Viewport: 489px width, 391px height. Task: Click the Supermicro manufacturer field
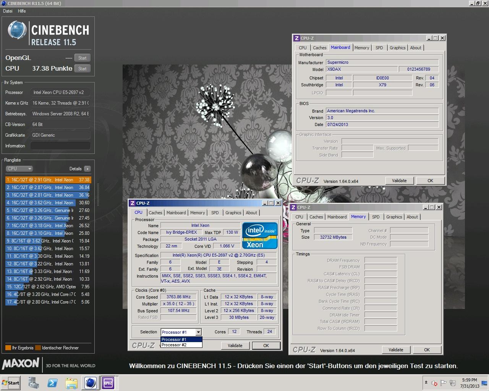pyautogui.click(x=382, y=62)
